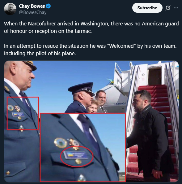Click the small red rectangle on uniform
The height and width of the screenshot is (184, 182).
(23, 113)
